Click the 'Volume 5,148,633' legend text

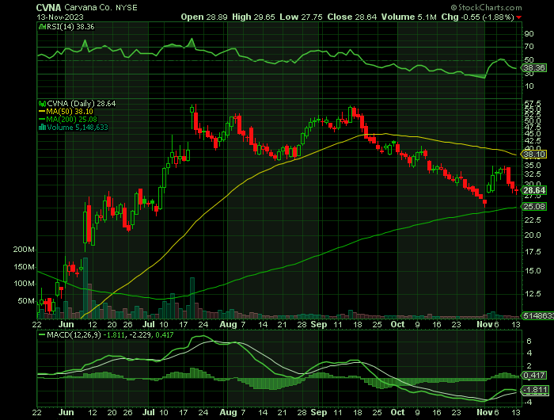[x=78, y=127]
